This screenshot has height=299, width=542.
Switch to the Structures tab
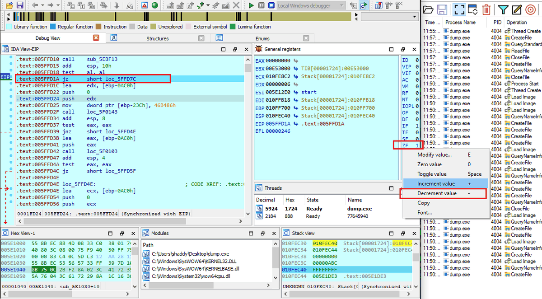click(157, 38)
